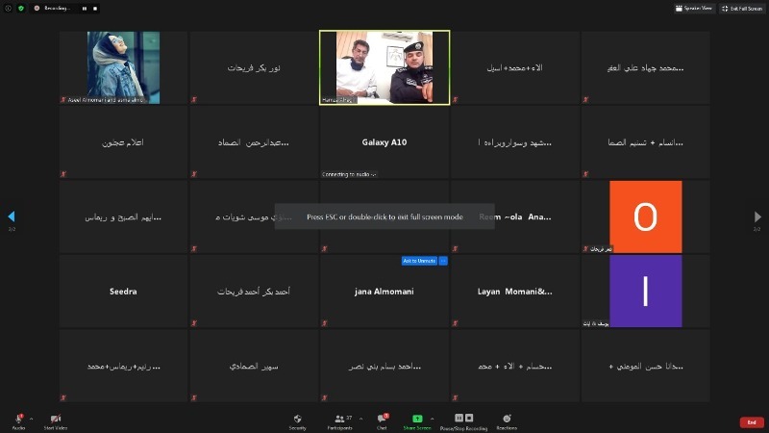Image resolution: width=769 pixels, height=433 pixels.
Task: Open the Security menu
Action: tap(297, 421)
